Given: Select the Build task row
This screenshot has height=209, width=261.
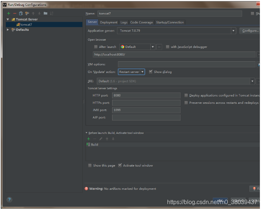Looking at the screenshot, I should [x=173, y=144].
